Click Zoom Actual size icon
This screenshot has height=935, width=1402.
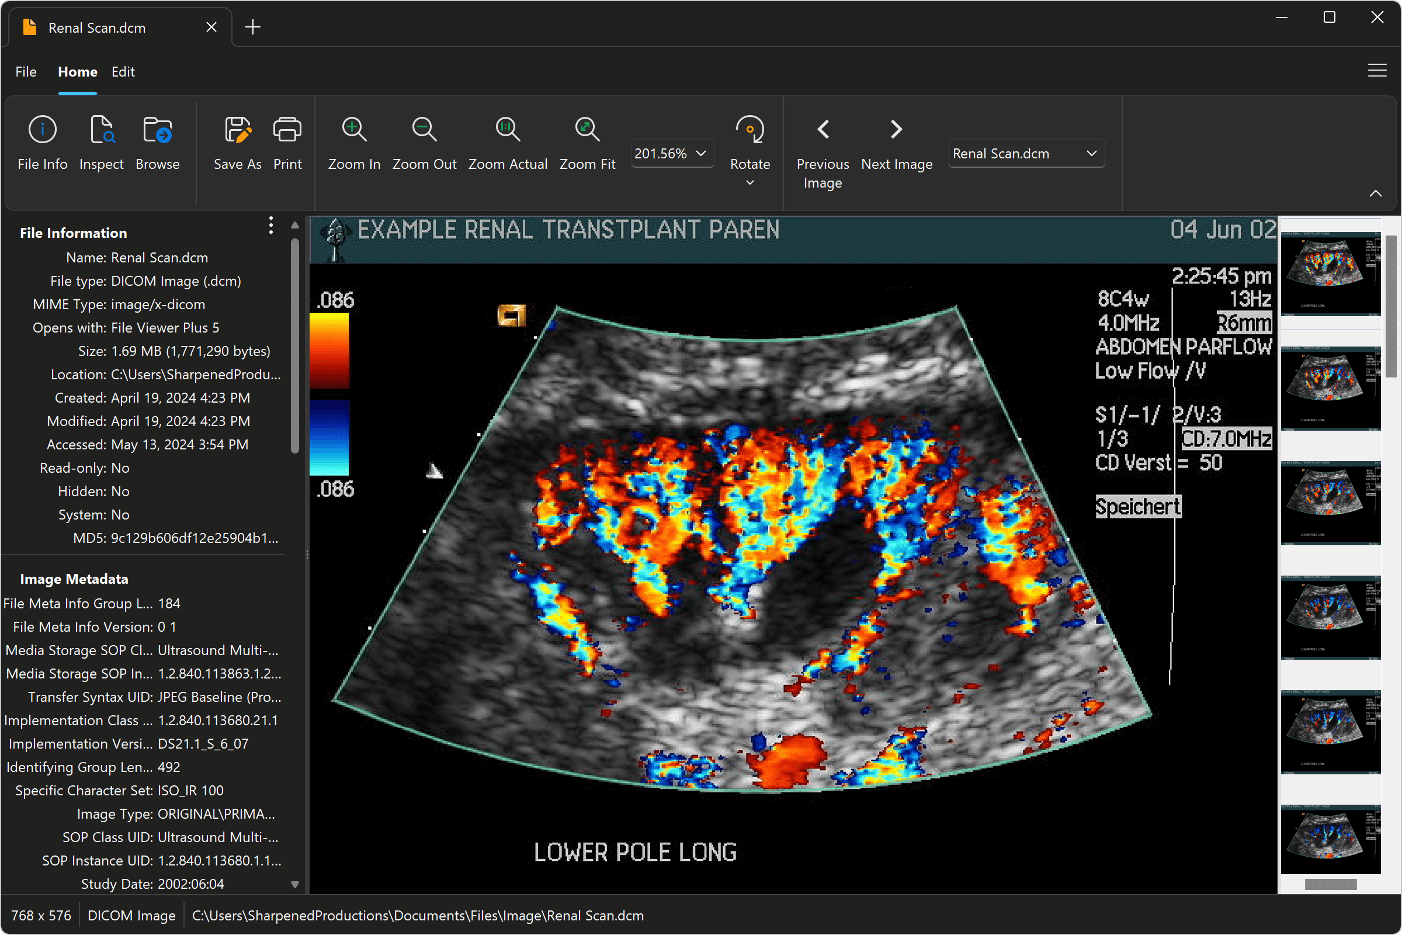(x=507, y=129)
